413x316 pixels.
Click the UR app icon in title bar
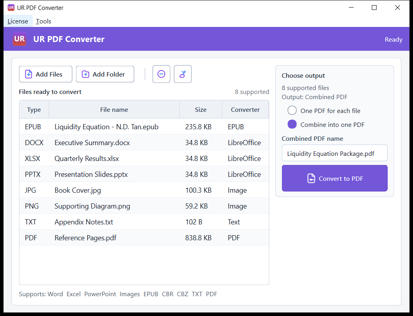coord(11,8)
